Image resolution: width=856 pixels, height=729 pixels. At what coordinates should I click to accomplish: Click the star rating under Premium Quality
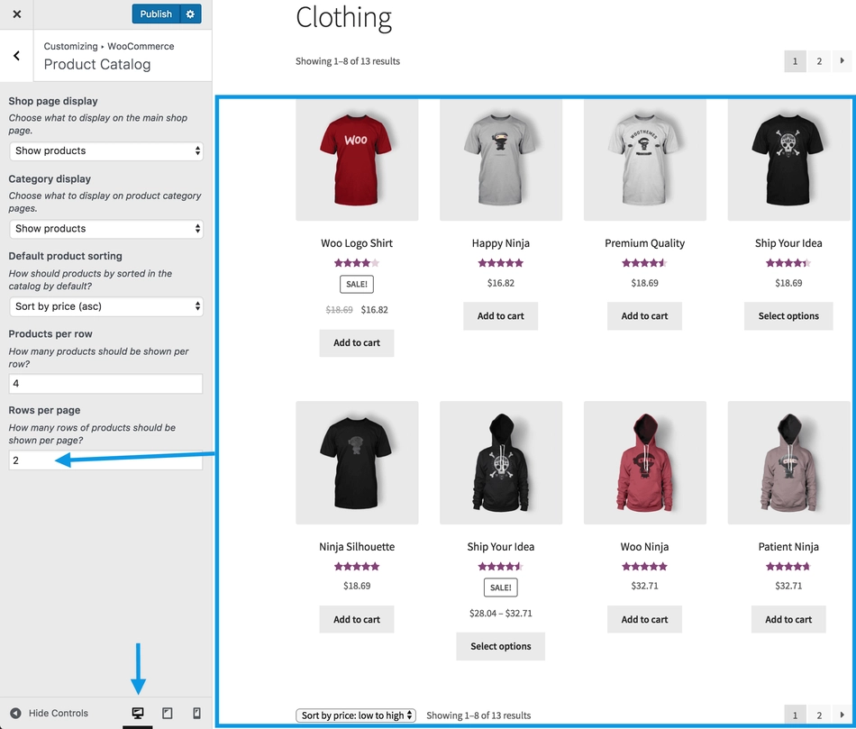[x=645, y=263]
